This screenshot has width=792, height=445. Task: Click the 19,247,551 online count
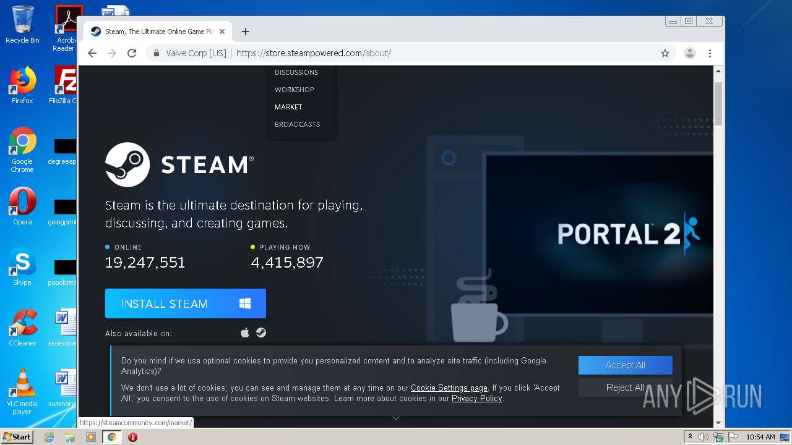coord(145,263)
